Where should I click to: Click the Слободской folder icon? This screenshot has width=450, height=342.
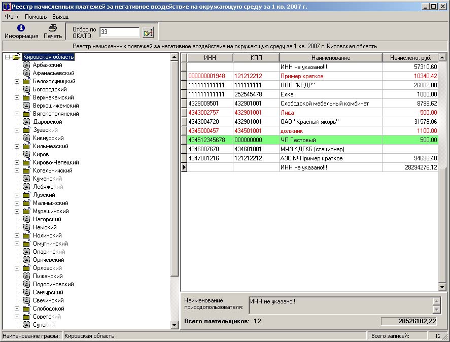pyautogui.click(x=26, y=309)
